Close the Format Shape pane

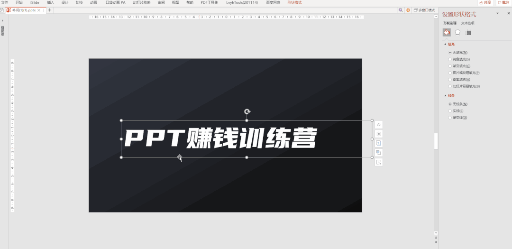pyautogui.click(x=508, y=13)
